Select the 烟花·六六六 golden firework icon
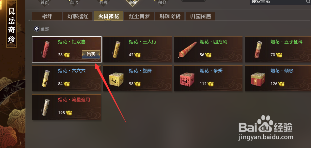Image resolution: width=311 pixels, height=148 pixels. pyautogui.click(x=46, y=78)
